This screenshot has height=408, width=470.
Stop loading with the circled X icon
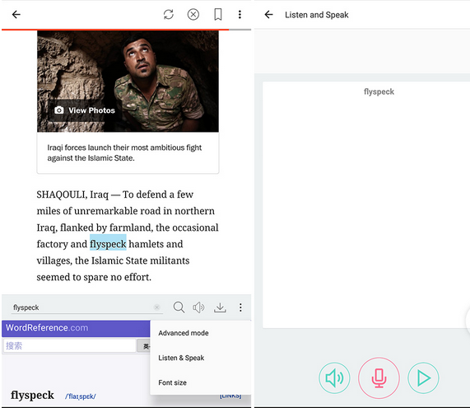click(x=193, y=14)
